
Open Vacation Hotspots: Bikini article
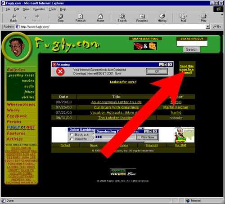pos(113,112)
